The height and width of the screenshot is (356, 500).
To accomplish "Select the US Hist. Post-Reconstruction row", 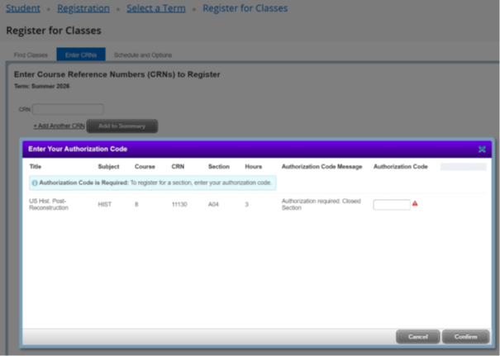I will (258, 205).
